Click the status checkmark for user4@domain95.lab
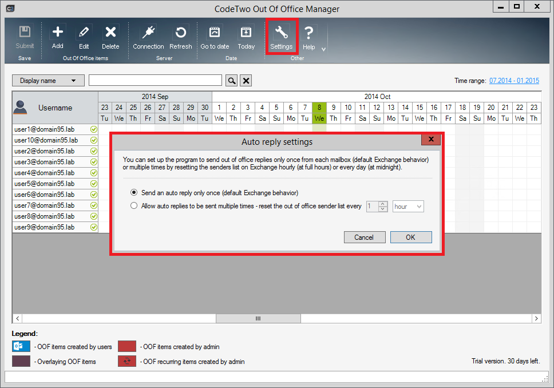Screen dimensions: 554x388 click(x=94, y=173)
